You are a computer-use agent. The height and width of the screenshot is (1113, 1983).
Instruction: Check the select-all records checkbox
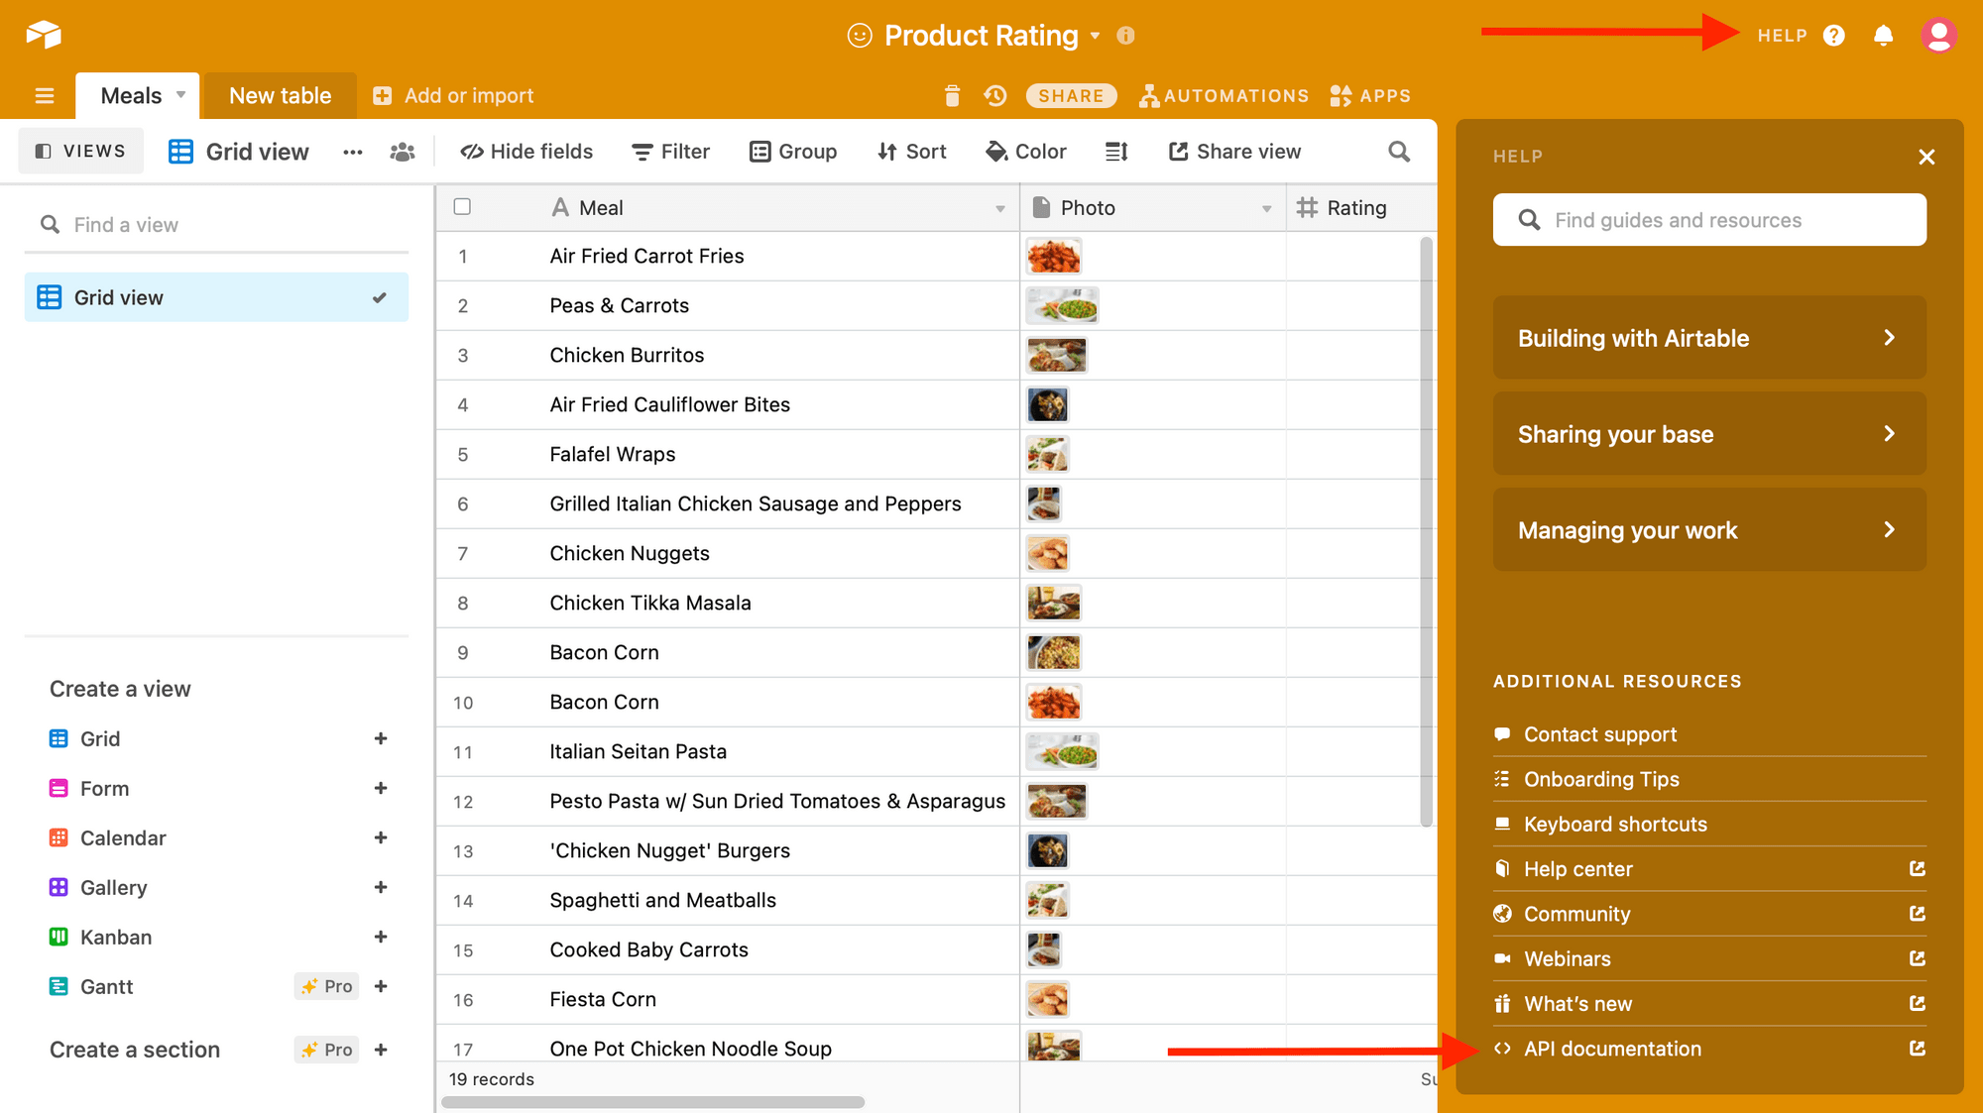(462, 207)
